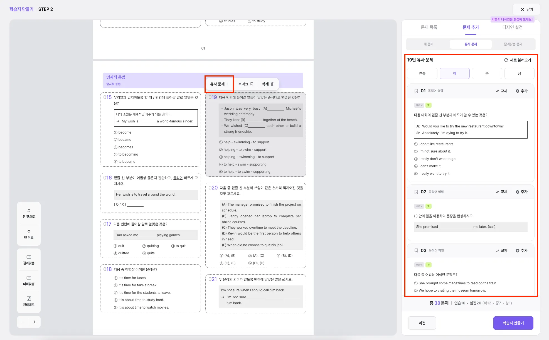Click the 맨 뒤로 double-chevron down icon
This screenshot has height=340, width=549.
coord(29,231)
